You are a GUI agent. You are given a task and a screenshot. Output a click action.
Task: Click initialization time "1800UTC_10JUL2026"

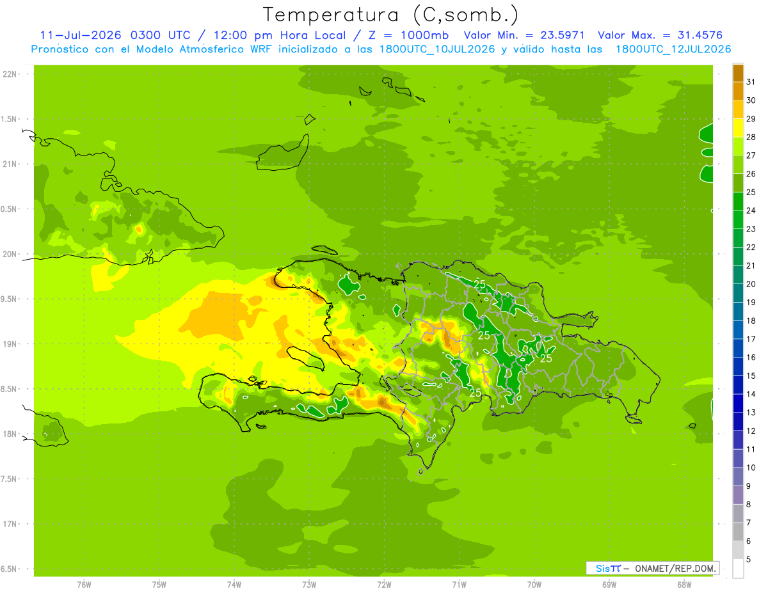coord(437,49)
